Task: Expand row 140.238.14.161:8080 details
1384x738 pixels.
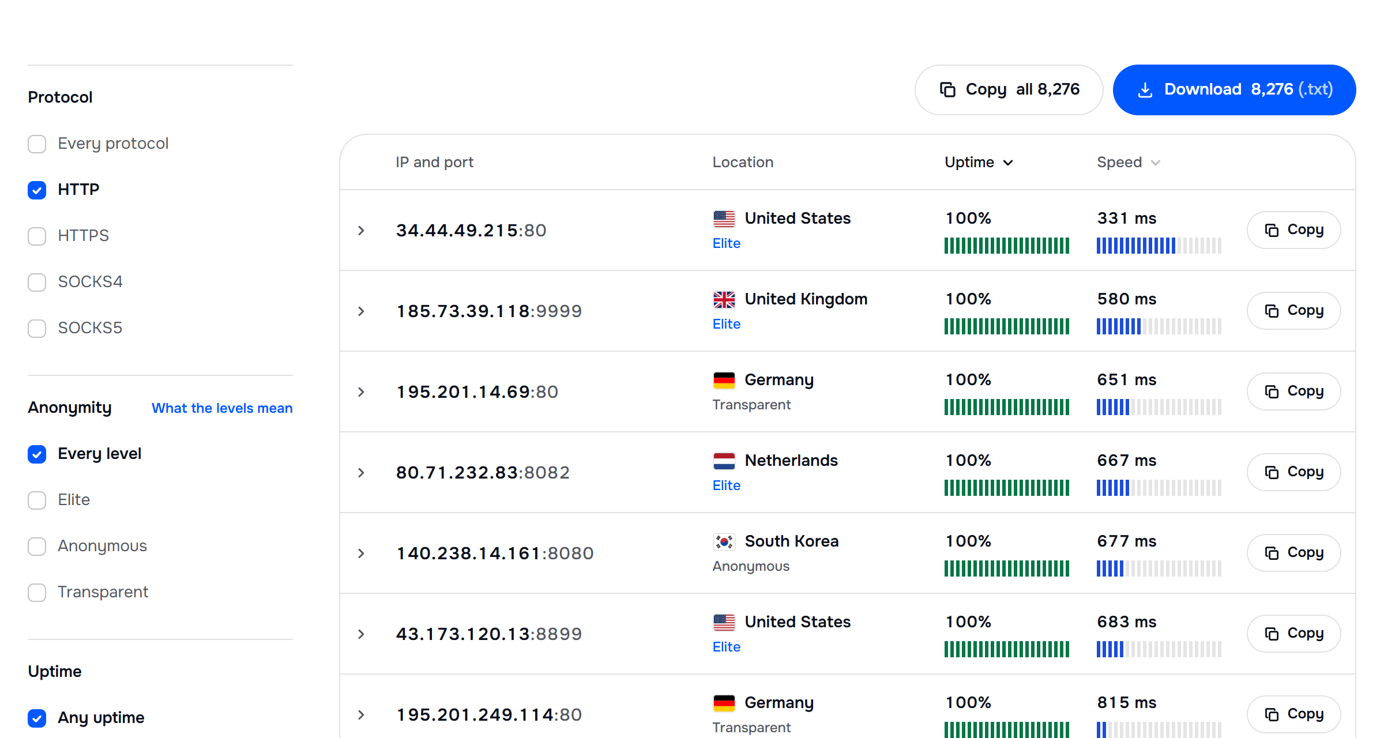Action: click(361, 553)
